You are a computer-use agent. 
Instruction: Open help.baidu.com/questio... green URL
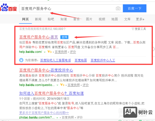pos(37,85)
